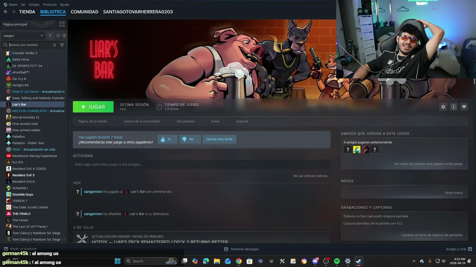Open the red friend avatar thumbnail
The width and height of the screenshot is (476, 267).
click(366, 150)
